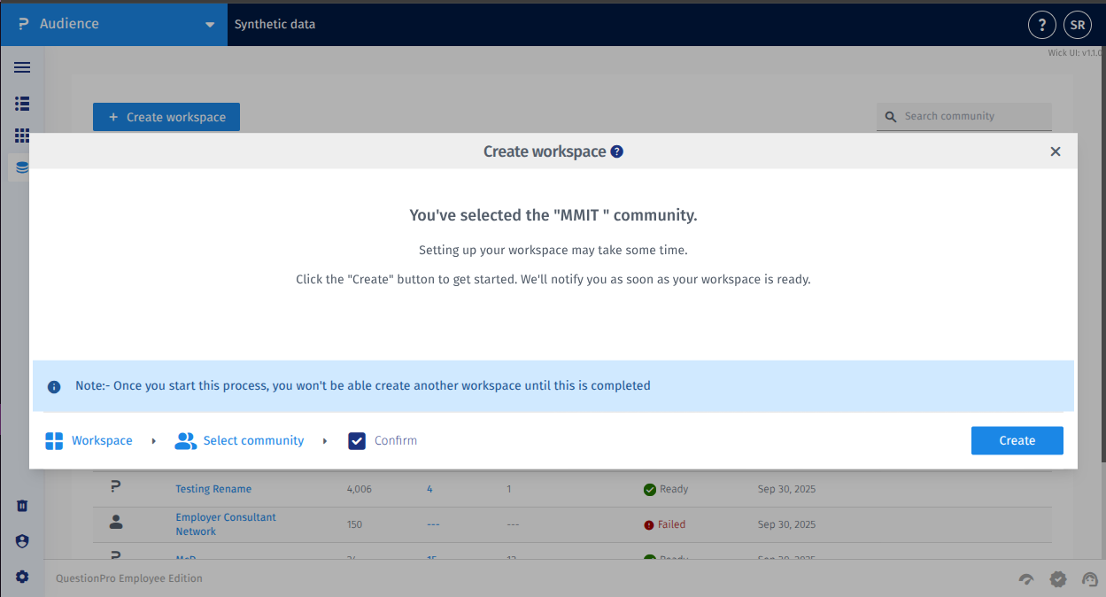
Task: Click the search magnifier icon
Action: [x=890, y=116]
